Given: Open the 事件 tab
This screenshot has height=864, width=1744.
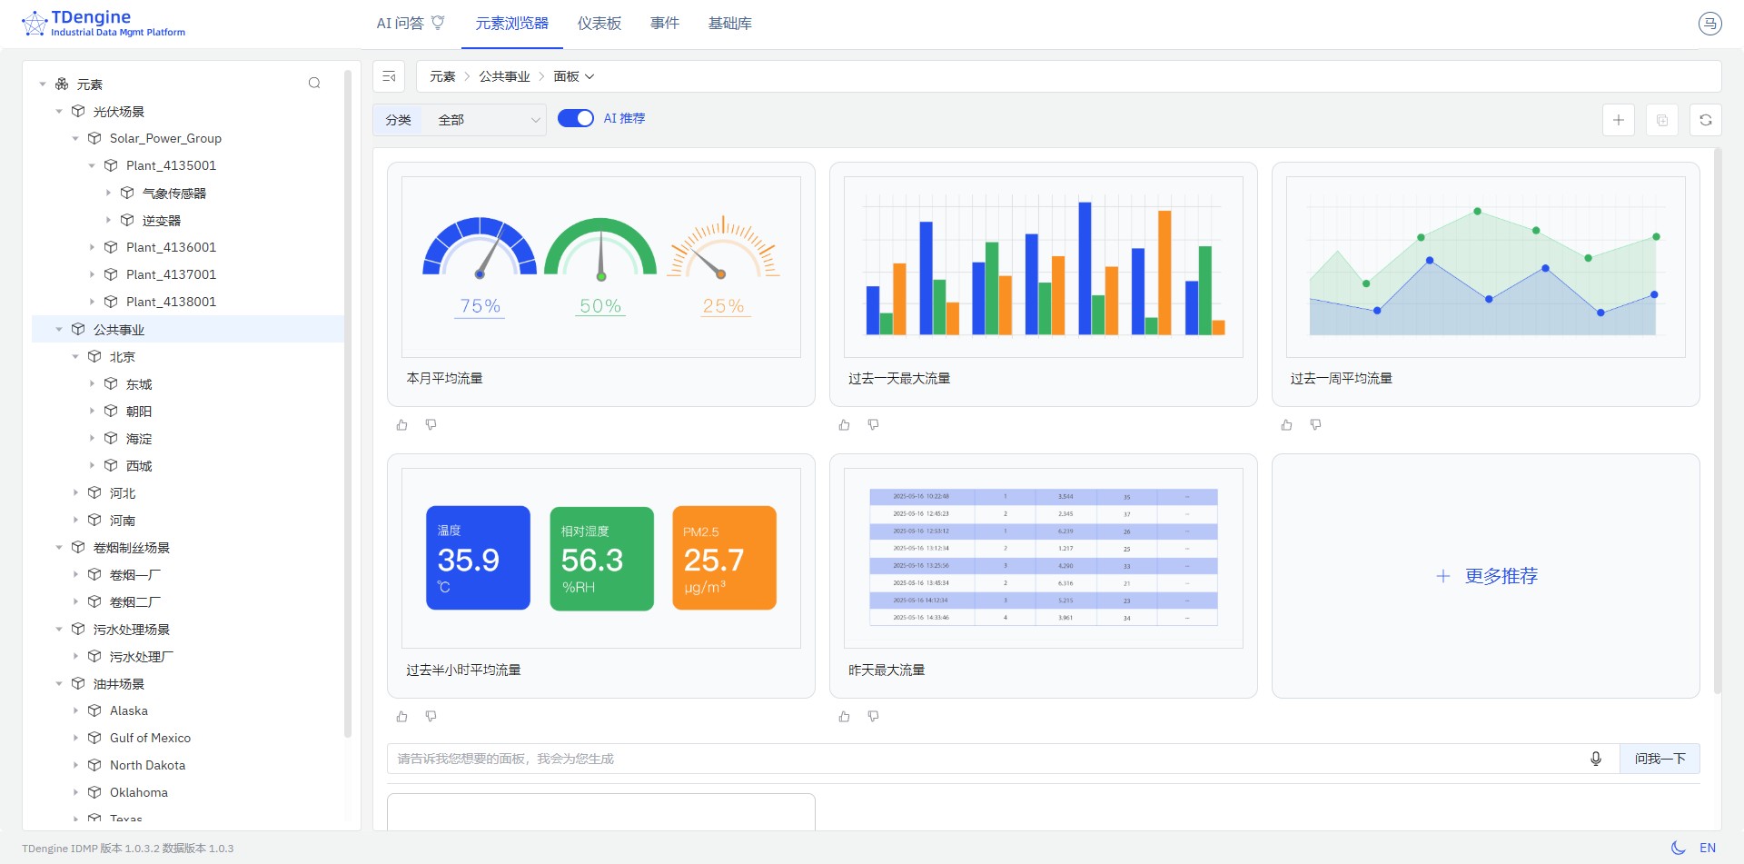Looking at the screenshot, I should point(665,24).
